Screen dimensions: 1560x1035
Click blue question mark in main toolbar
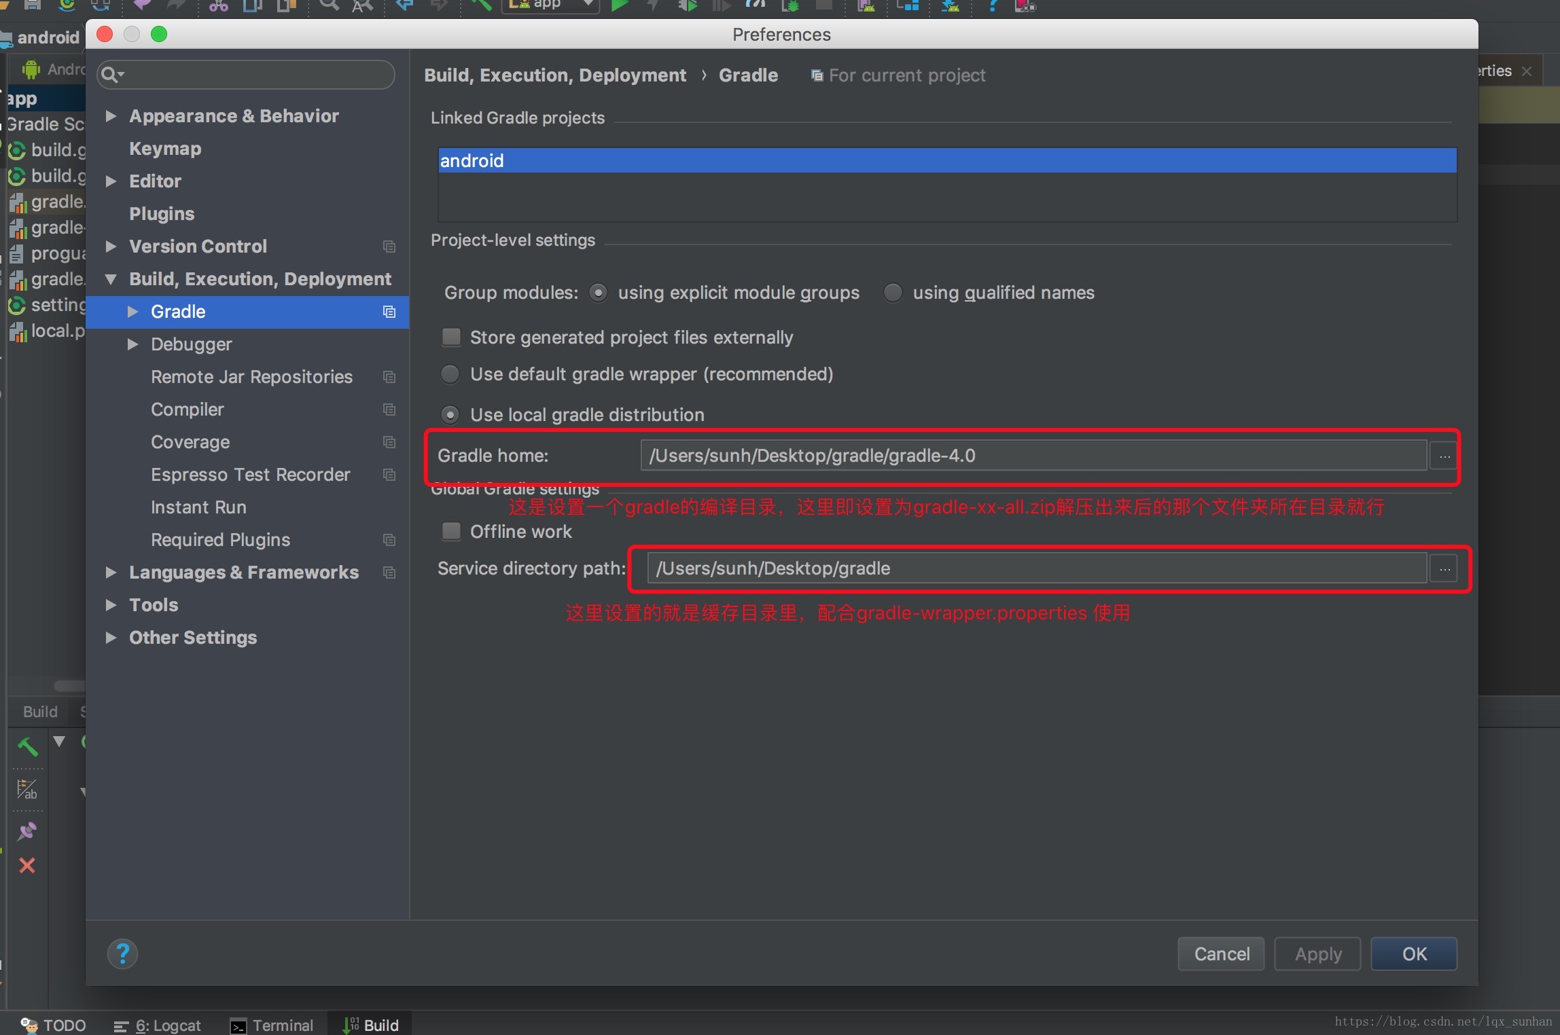coord(993,5)
